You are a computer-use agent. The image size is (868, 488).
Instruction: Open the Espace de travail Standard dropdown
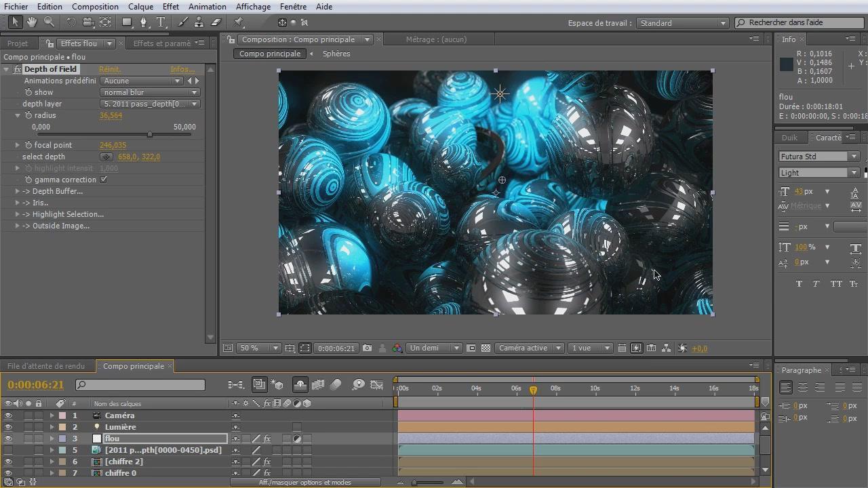pyautogui.click(x=682, y=23)
